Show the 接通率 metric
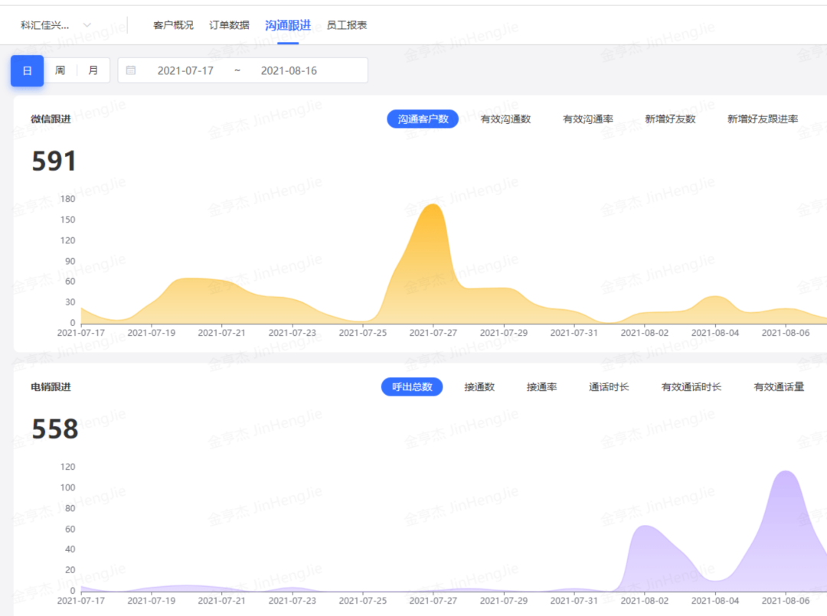Viewport: 827px width, 616px height. [542, 386]
